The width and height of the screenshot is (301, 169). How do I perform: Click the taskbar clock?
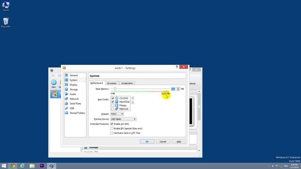pos(294,166)
